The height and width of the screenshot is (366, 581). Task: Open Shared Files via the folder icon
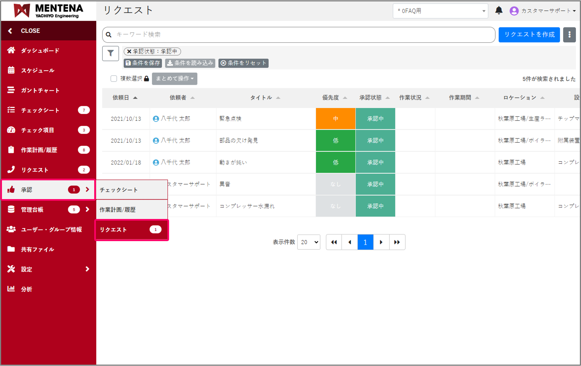click(11, 249)
